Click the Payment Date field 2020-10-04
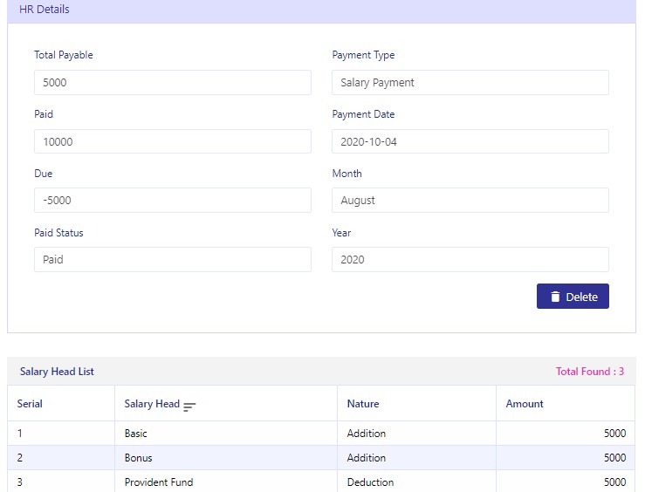Image resolution: width=645 pixels, height=492 pixels. coord(470,142)
